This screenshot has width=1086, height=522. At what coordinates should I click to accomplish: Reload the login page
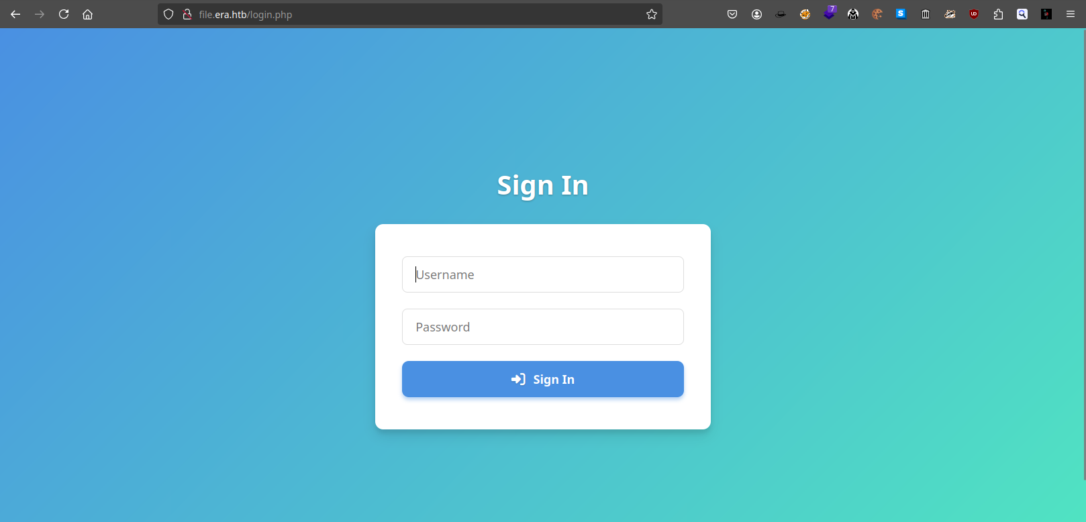64,14
